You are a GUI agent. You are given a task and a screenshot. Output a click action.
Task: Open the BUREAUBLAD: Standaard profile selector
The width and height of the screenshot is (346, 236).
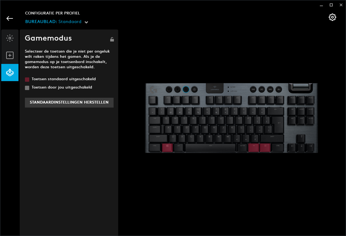tap(53, 22)
